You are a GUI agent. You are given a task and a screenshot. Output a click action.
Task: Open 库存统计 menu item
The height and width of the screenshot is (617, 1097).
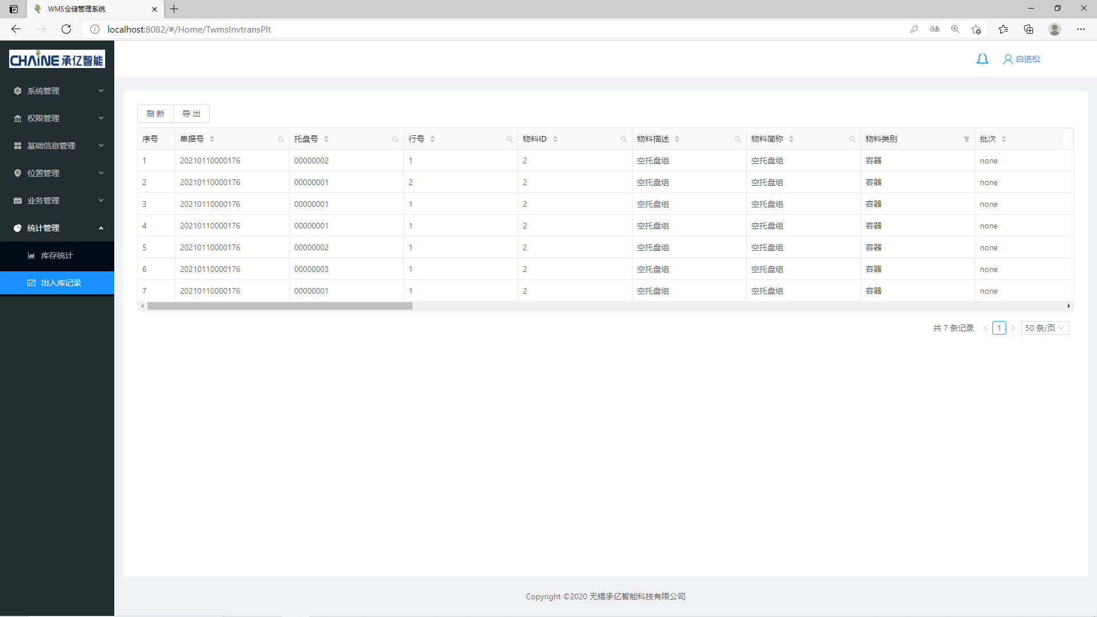57,255
